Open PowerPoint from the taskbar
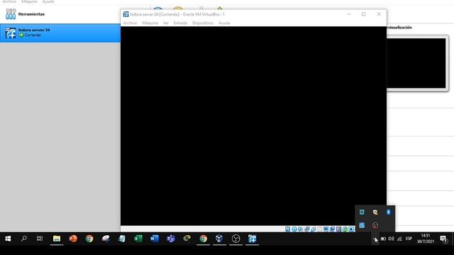 click(73, 239)
